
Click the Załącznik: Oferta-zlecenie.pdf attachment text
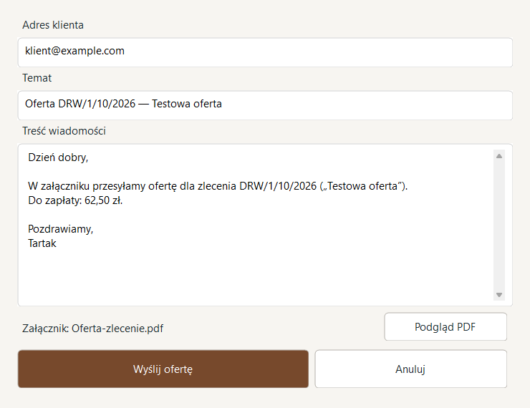click(x=92, y=329)
